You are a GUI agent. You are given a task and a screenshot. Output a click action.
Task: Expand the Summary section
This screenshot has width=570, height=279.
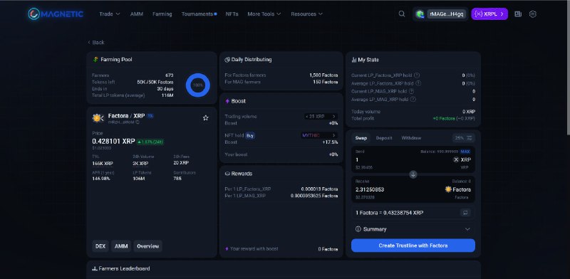click(x=413, y=229)
